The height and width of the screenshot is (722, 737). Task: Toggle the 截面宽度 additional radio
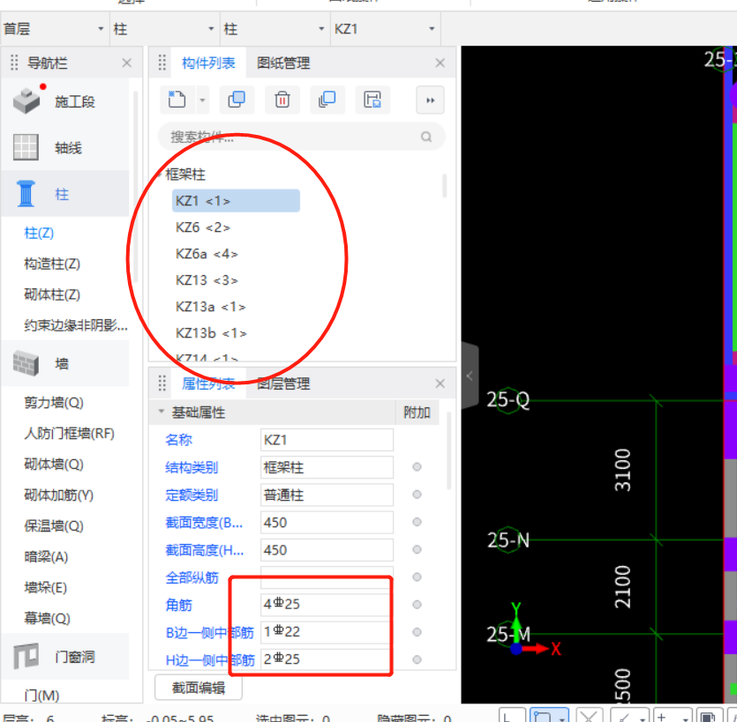(x=417, y=522)
